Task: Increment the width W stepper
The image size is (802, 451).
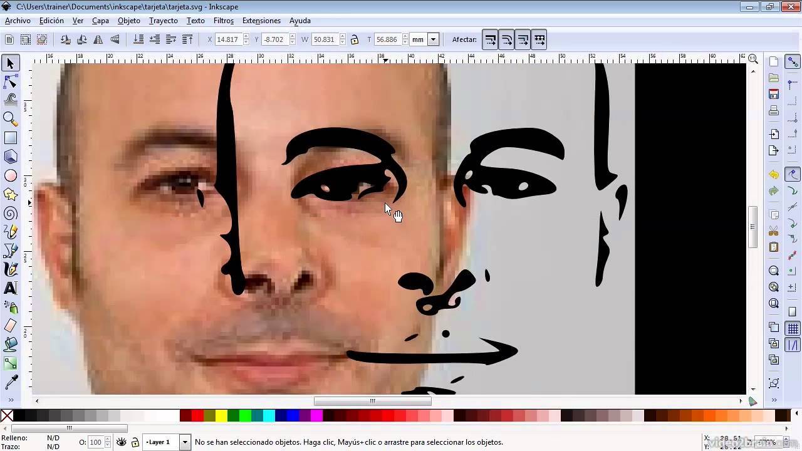Action: [x=342, y=36]
